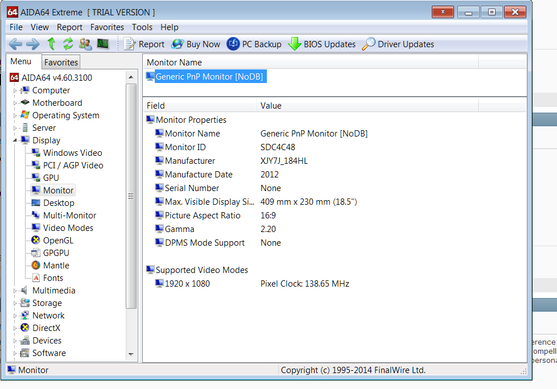Expand the Operating System tree node
The image size is (557, 389).
[15, 115]
